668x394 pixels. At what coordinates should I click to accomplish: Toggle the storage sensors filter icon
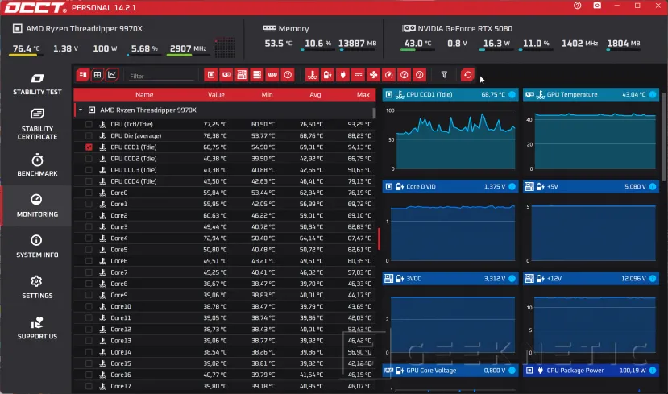click(257, 75)
